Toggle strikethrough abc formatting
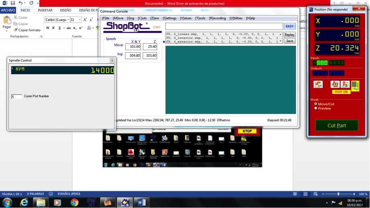The height and width of the screenshot is (208, 370). (x=69, y=28)
